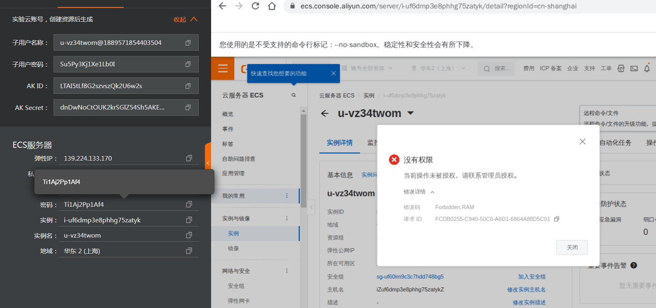This screenshot has height=308, width=656.
Task: Close the 快速查找您想要的功能 tooltip
Action: [x=334, y=73]
